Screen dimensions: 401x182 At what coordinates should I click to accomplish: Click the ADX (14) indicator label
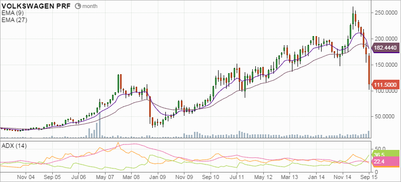tap(14, 146)
